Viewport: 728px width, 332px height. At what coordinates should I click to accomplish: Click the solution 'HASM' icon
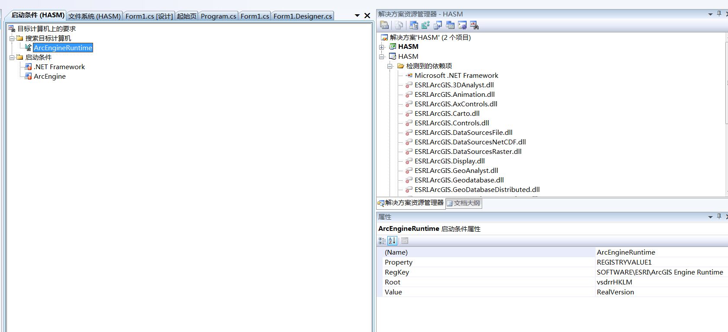coord(384,38)
